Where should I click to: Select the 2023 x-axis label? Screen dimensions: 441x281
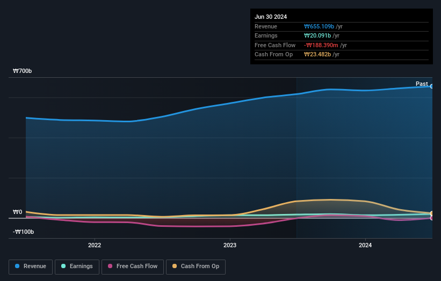[x=230, y=245]
